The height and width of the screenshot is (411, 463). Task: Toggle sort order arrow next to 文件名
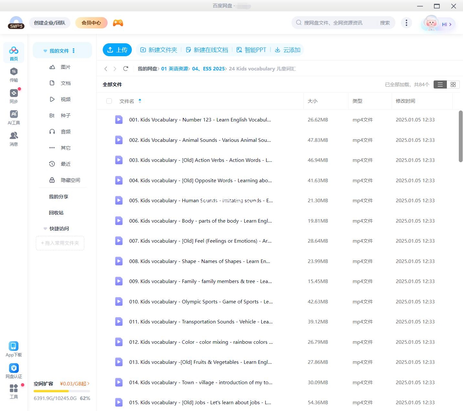click(x=140, y=101)
